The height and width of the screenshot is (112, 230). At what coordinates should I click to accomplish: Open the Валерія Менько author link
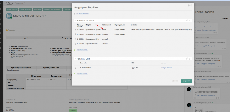coord(166,68)
